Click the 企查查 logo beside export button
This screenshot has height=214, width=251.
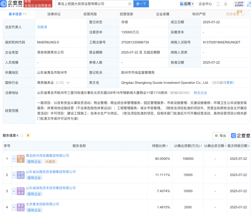[241, 136]
